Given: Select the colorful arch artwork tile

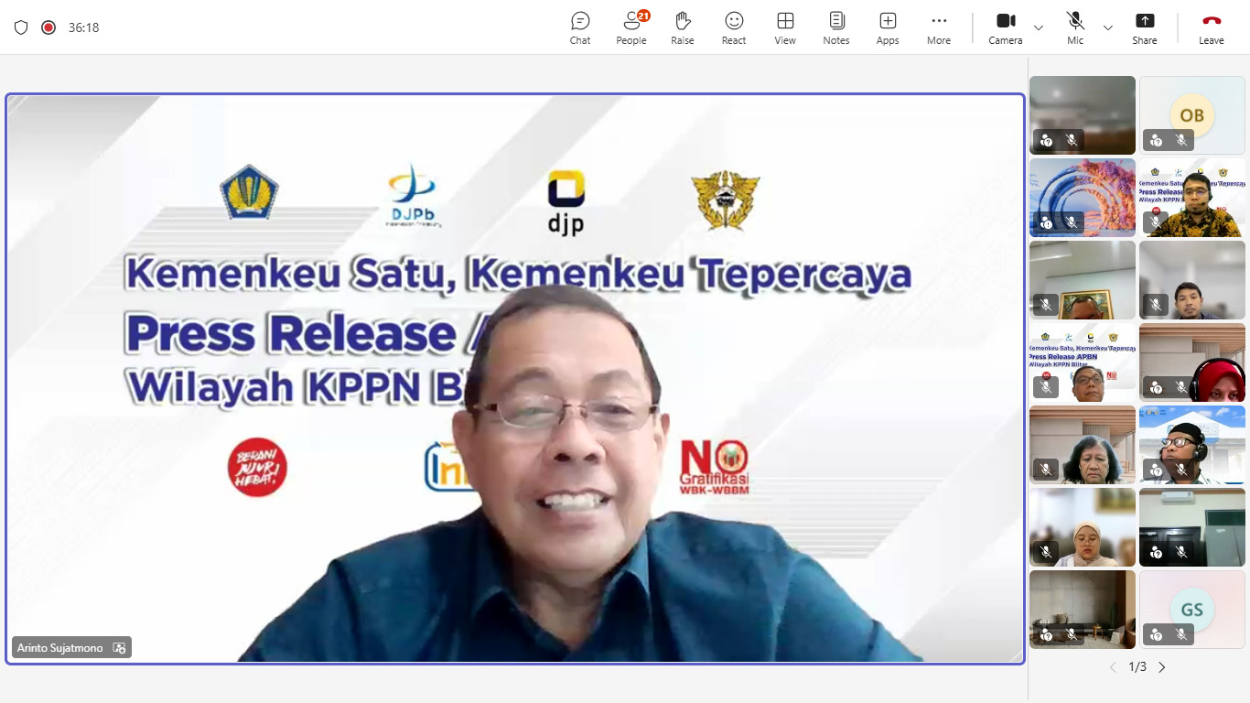Looking at the screenshot, I should 1083,198.
